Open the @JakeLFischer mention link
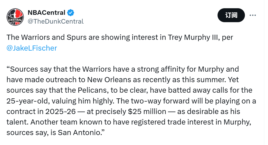Image resolution: width=268 pixels, height=145 pixels. pos(32,48)
